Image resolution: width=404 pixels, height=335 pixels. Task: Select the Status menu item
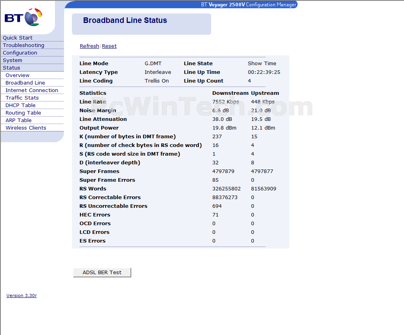click(x=11, y=68)
